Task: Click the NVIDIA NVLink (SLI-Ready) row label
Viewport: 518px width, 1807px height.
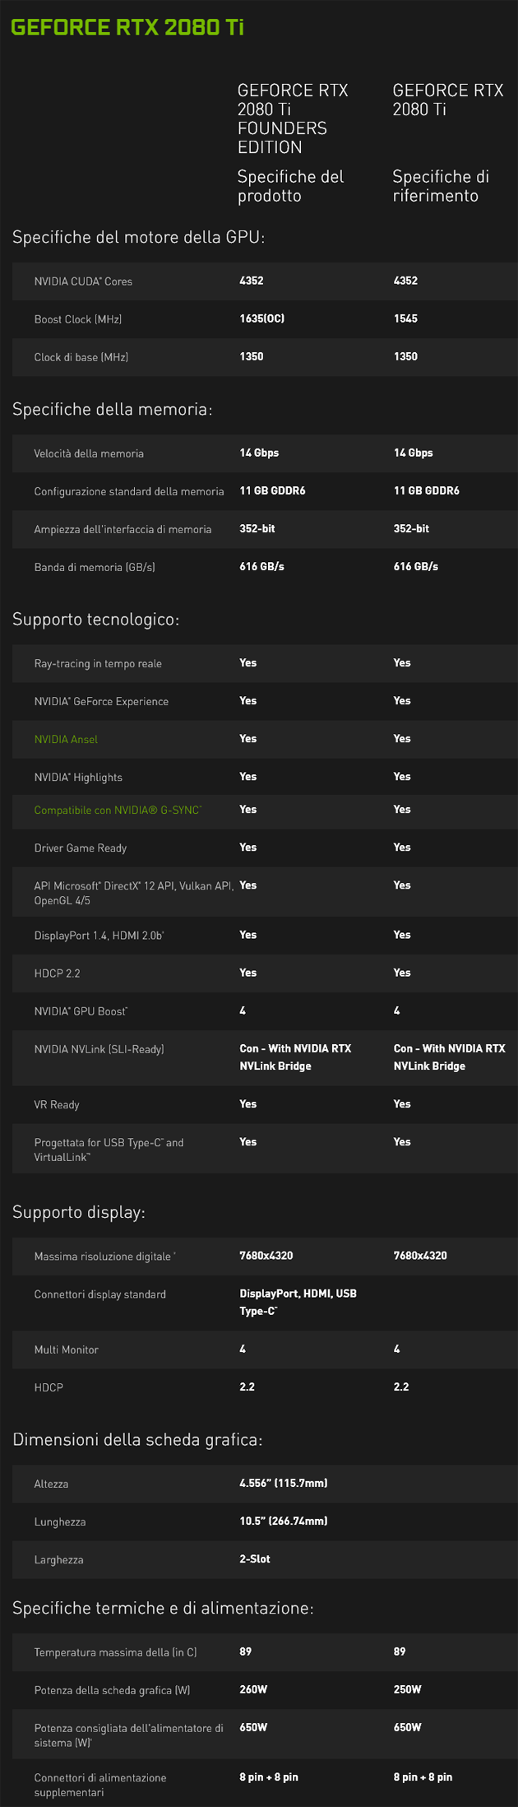Action: (99, 1049)
